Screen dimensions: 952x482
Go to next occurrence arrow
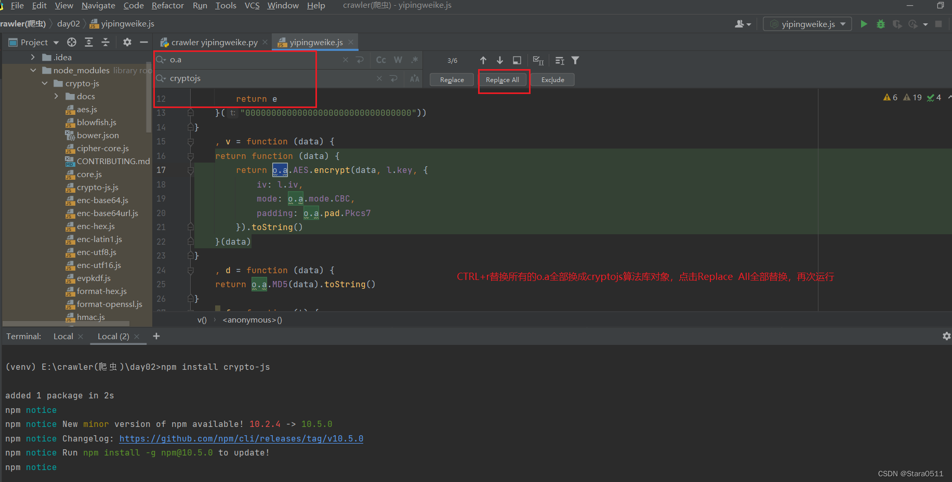(500, 60)
